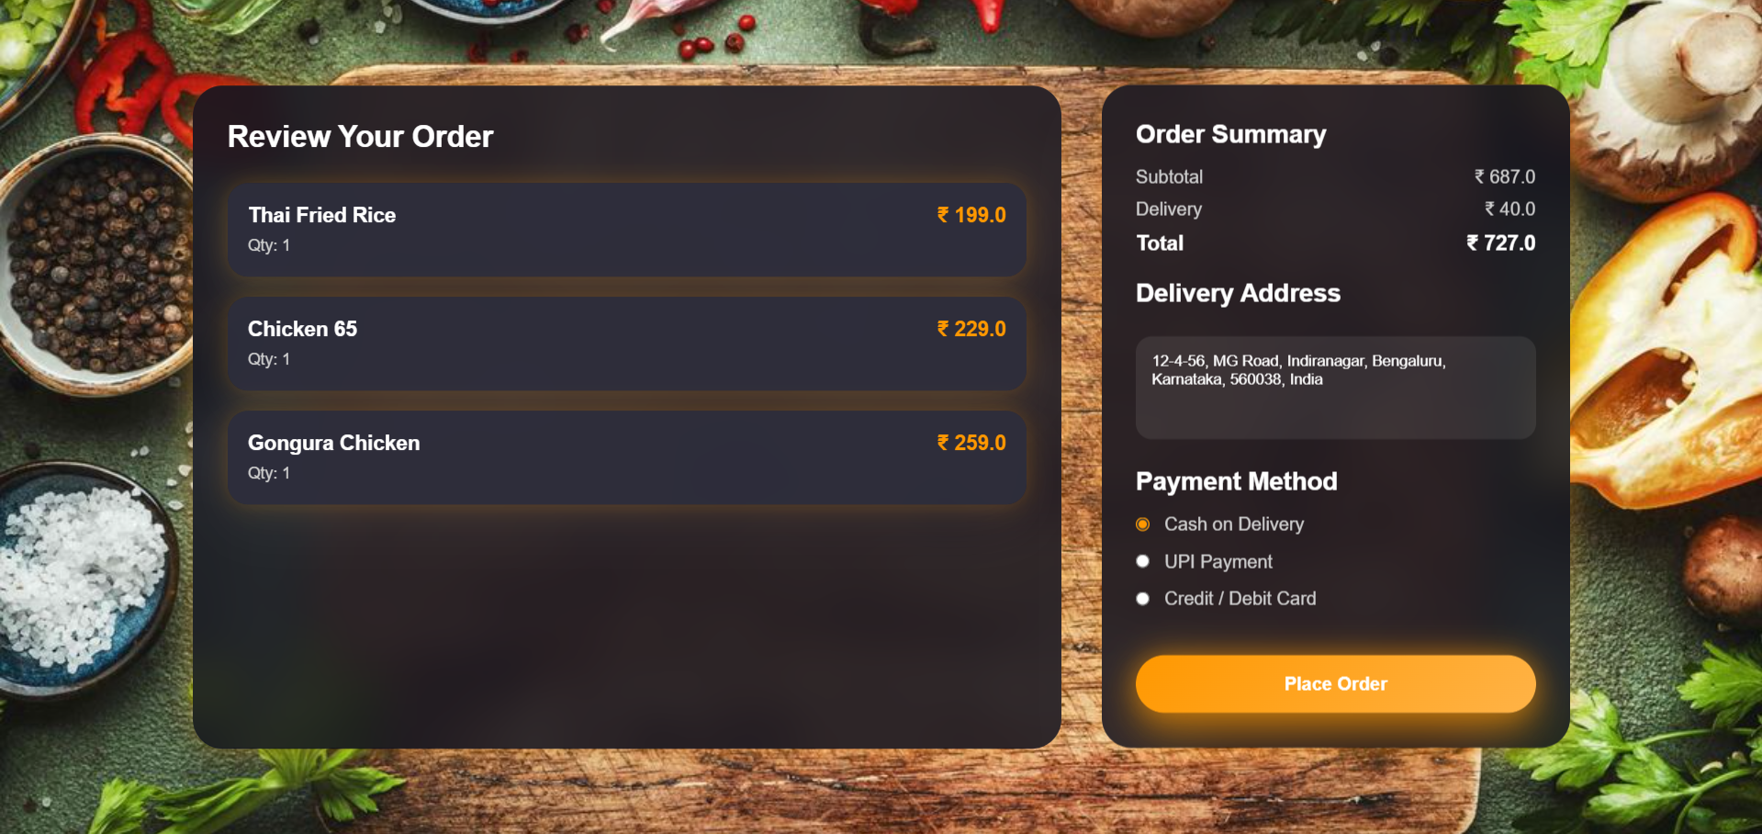Select the Gongura Chicken order item
This screenshot has height=834, width=1762.
627,457
